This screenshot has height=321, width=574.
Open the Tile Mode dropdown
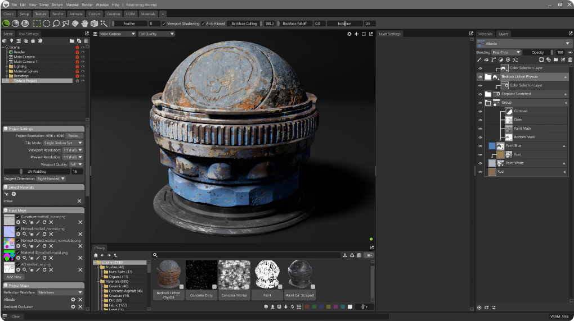pyautogui.click(x=63, y=143)
